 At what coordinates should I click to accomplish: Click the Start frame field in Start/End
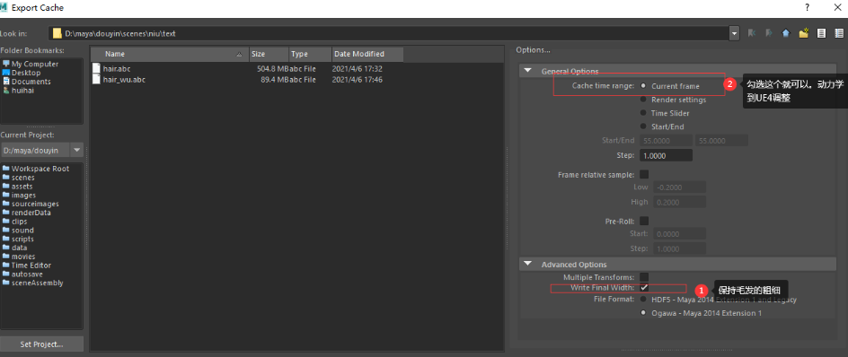click(x=666, y=141)
